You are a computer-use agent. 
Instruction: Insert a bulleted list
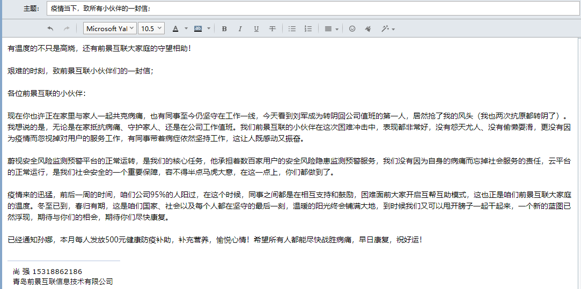click(292, 28)
